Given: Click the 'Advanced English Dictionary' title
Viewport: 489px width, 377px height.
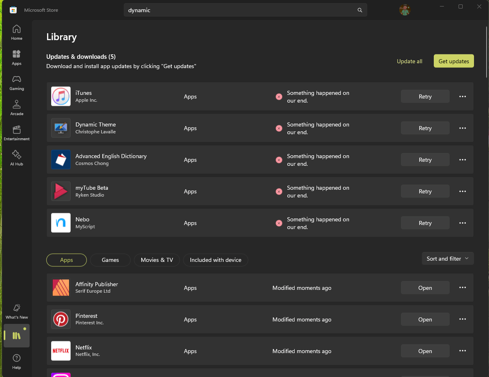Looking at the screenshot, I should tap(111, 156).
